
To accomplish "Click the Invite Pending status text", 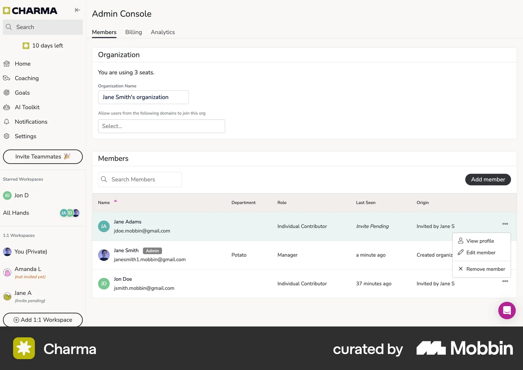I will click(372, 226).
